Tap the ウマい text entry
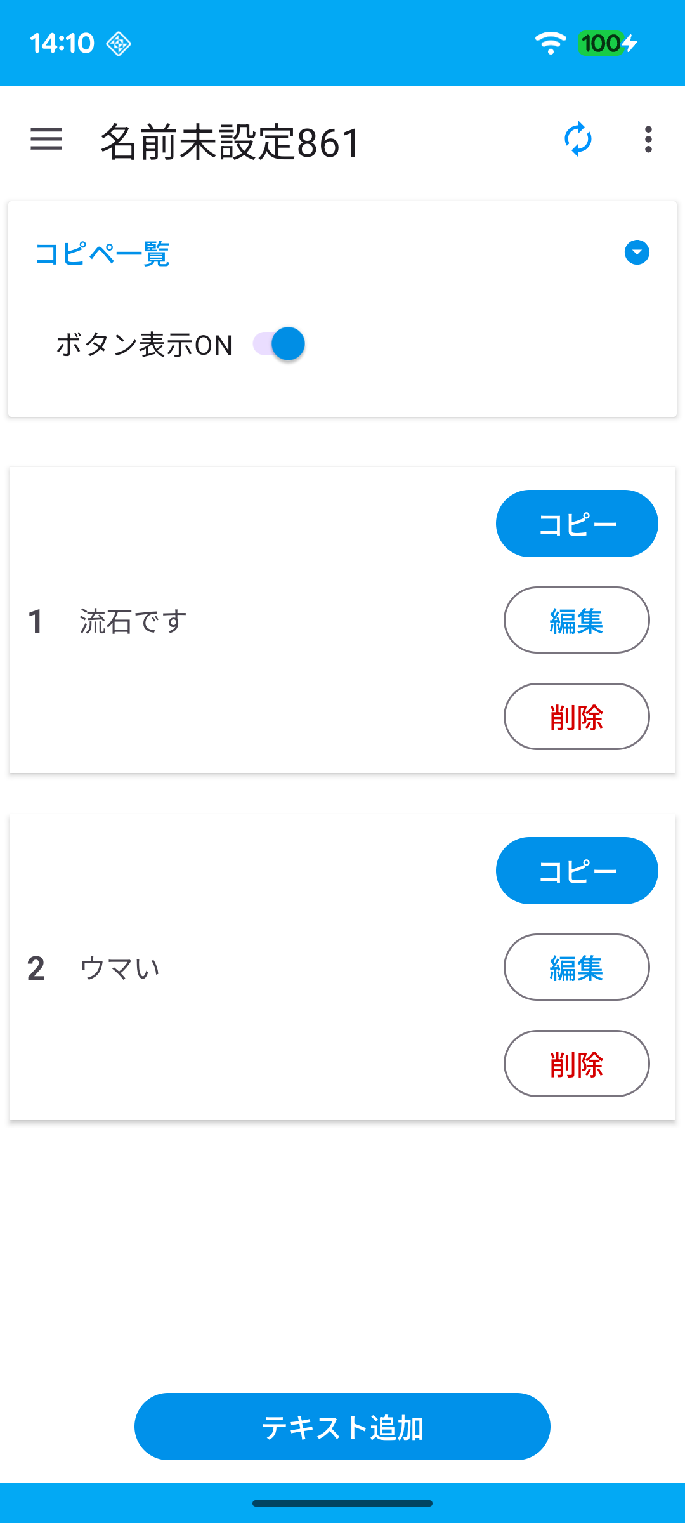Screen dimensions: 685x1523 pos(120,968)
